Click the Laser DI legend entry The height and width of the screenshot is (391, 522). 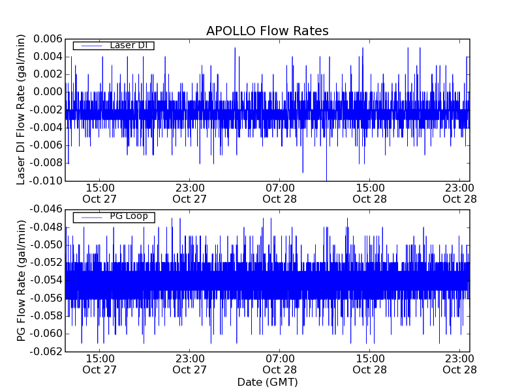[x=114, y=46]
